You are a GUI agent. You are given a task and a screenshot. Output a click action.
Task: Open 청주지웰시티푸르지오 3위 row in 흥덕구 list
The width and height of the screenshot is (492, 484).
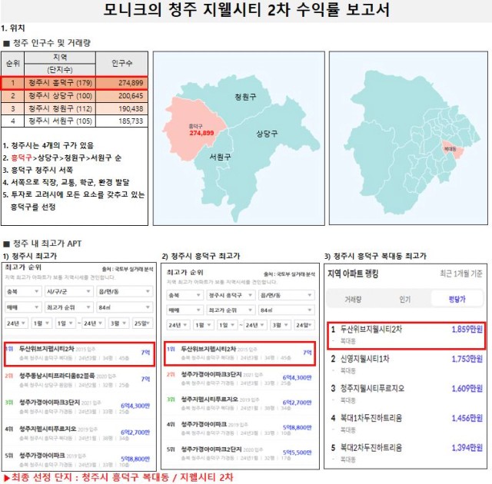(x=240, y=403)
